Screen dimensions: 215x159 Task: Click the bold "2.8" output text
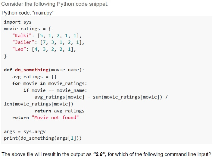(x=99, y=154)
